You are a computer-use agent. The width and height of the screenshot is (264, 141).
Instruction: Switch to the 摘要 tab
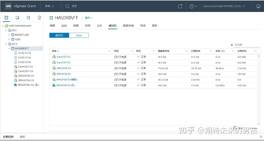tap(52, 26)
